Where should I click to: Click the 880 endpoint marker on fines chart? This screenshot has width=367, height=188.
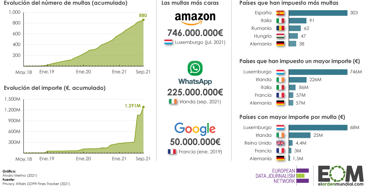(143, 20)
